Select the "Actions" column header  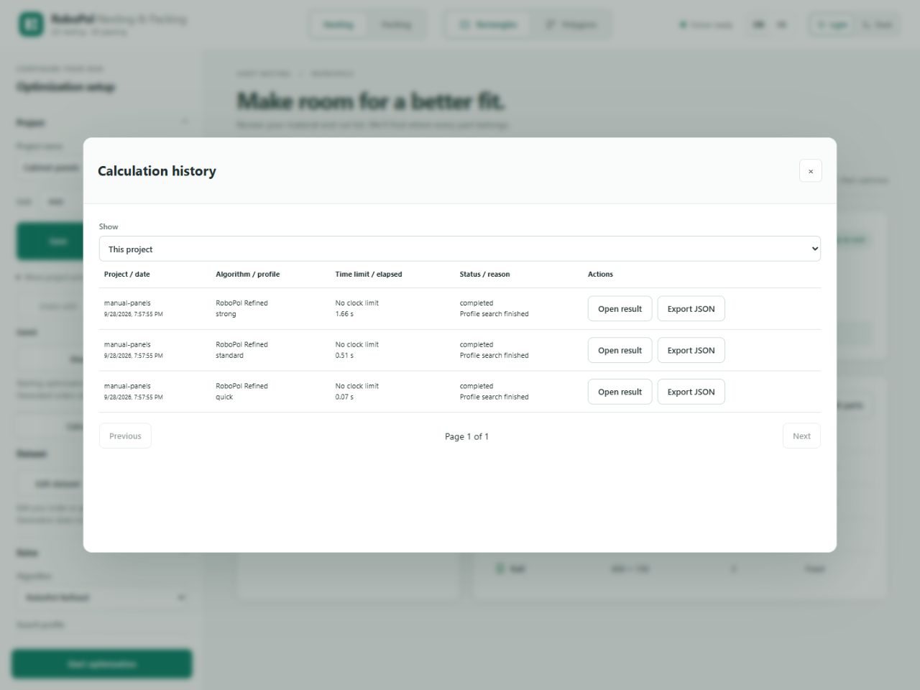point(600,275)
